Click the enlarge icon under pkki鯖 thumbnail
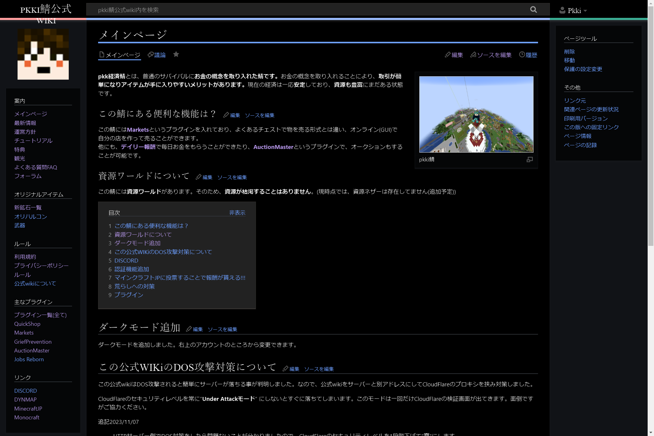 (x=530, y=160)
